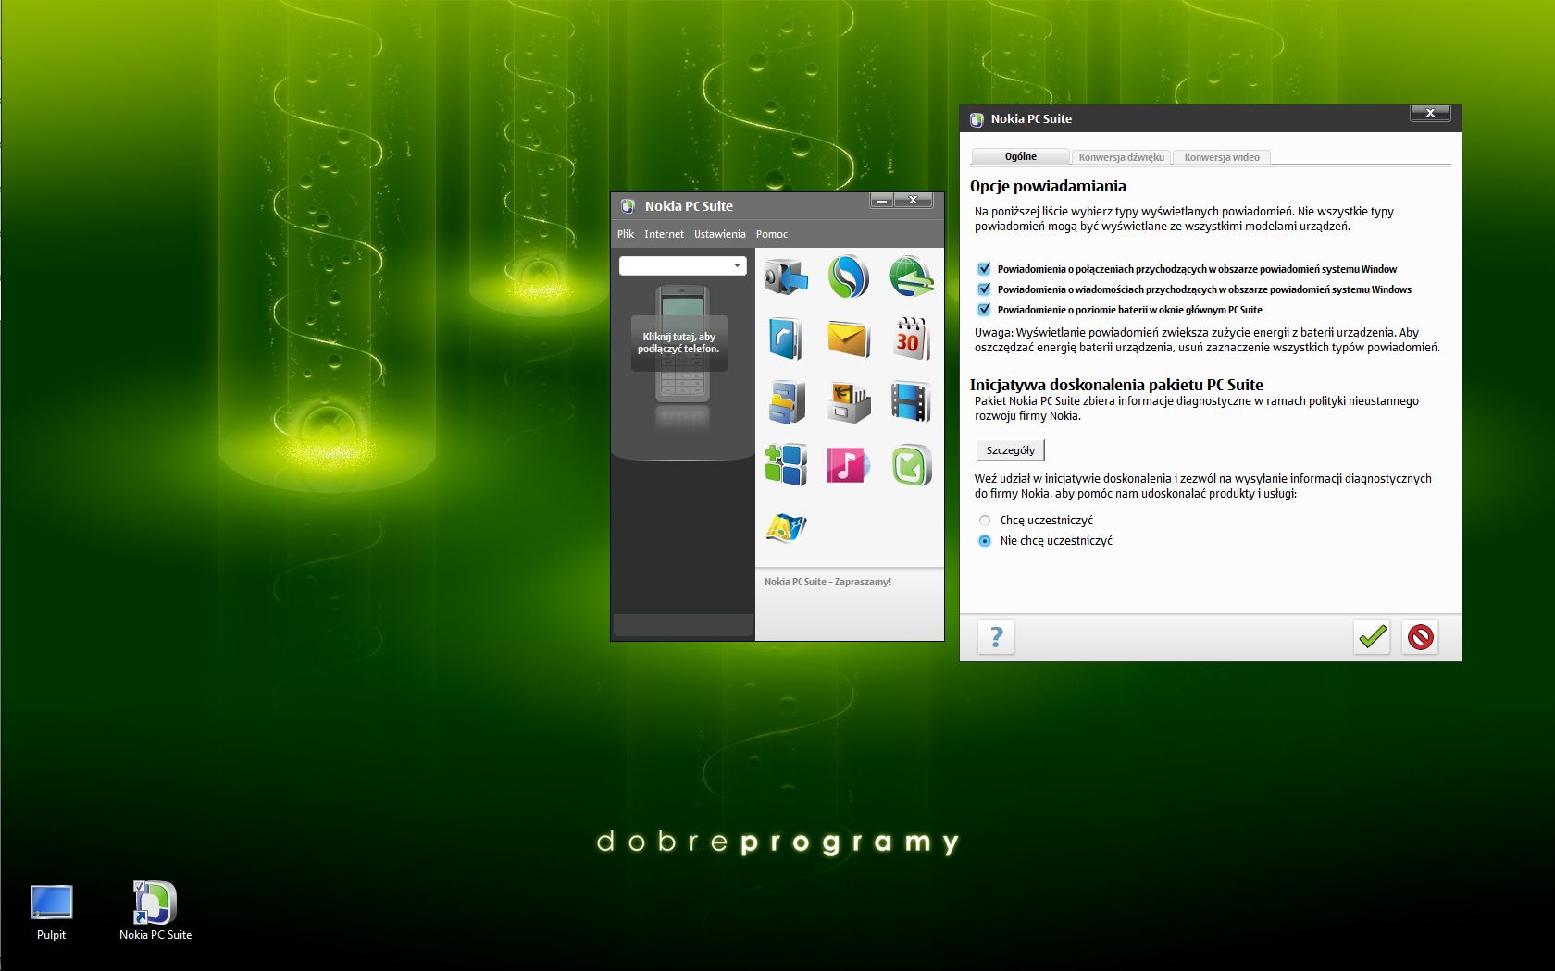Click 'Kliknij tutaj, aby podłączyć telefon' phone area
The image size is (1555, 971).
[x=679, y=343]
